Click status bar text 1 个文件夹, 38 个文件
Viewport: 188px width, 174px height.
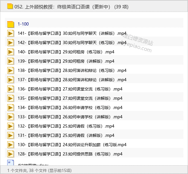[27, 171]
